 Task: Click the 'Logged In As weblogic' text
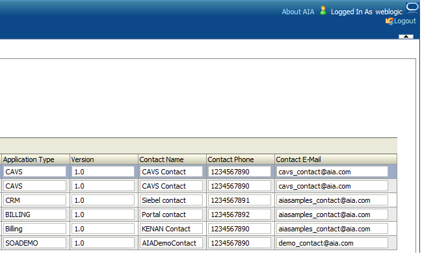(367, 12)
